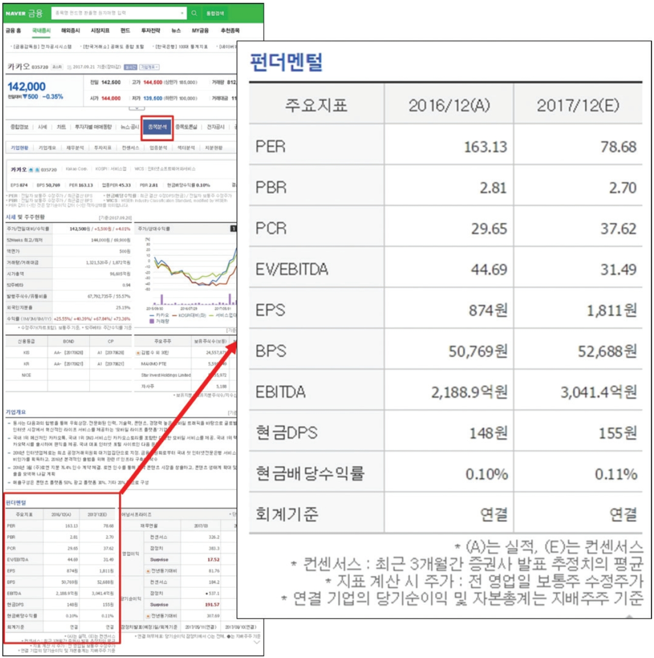Switch to the 종목토론실 tab
654x658 pixels.
pos(186,127)
